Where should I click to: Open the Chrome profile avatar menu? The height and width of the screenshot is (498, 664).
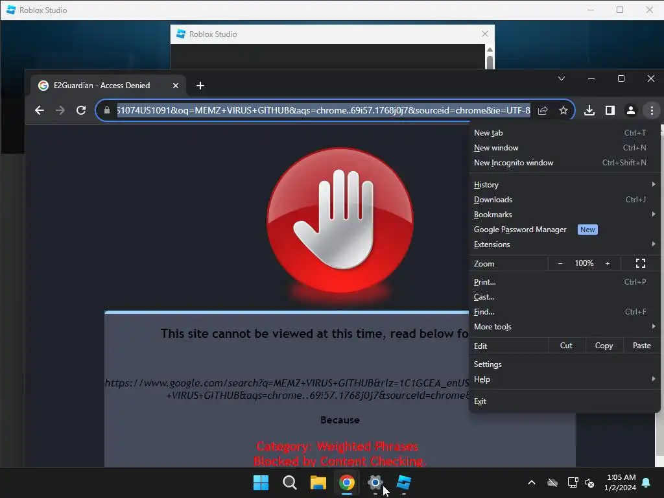coord(630,110)
